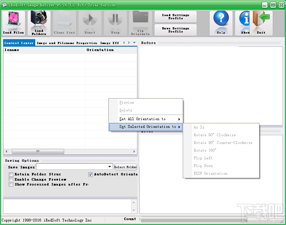This screenshot has width=286, height=225.
Task: Enable the Retain Folder Struc option
Action: tap(11, 174)
